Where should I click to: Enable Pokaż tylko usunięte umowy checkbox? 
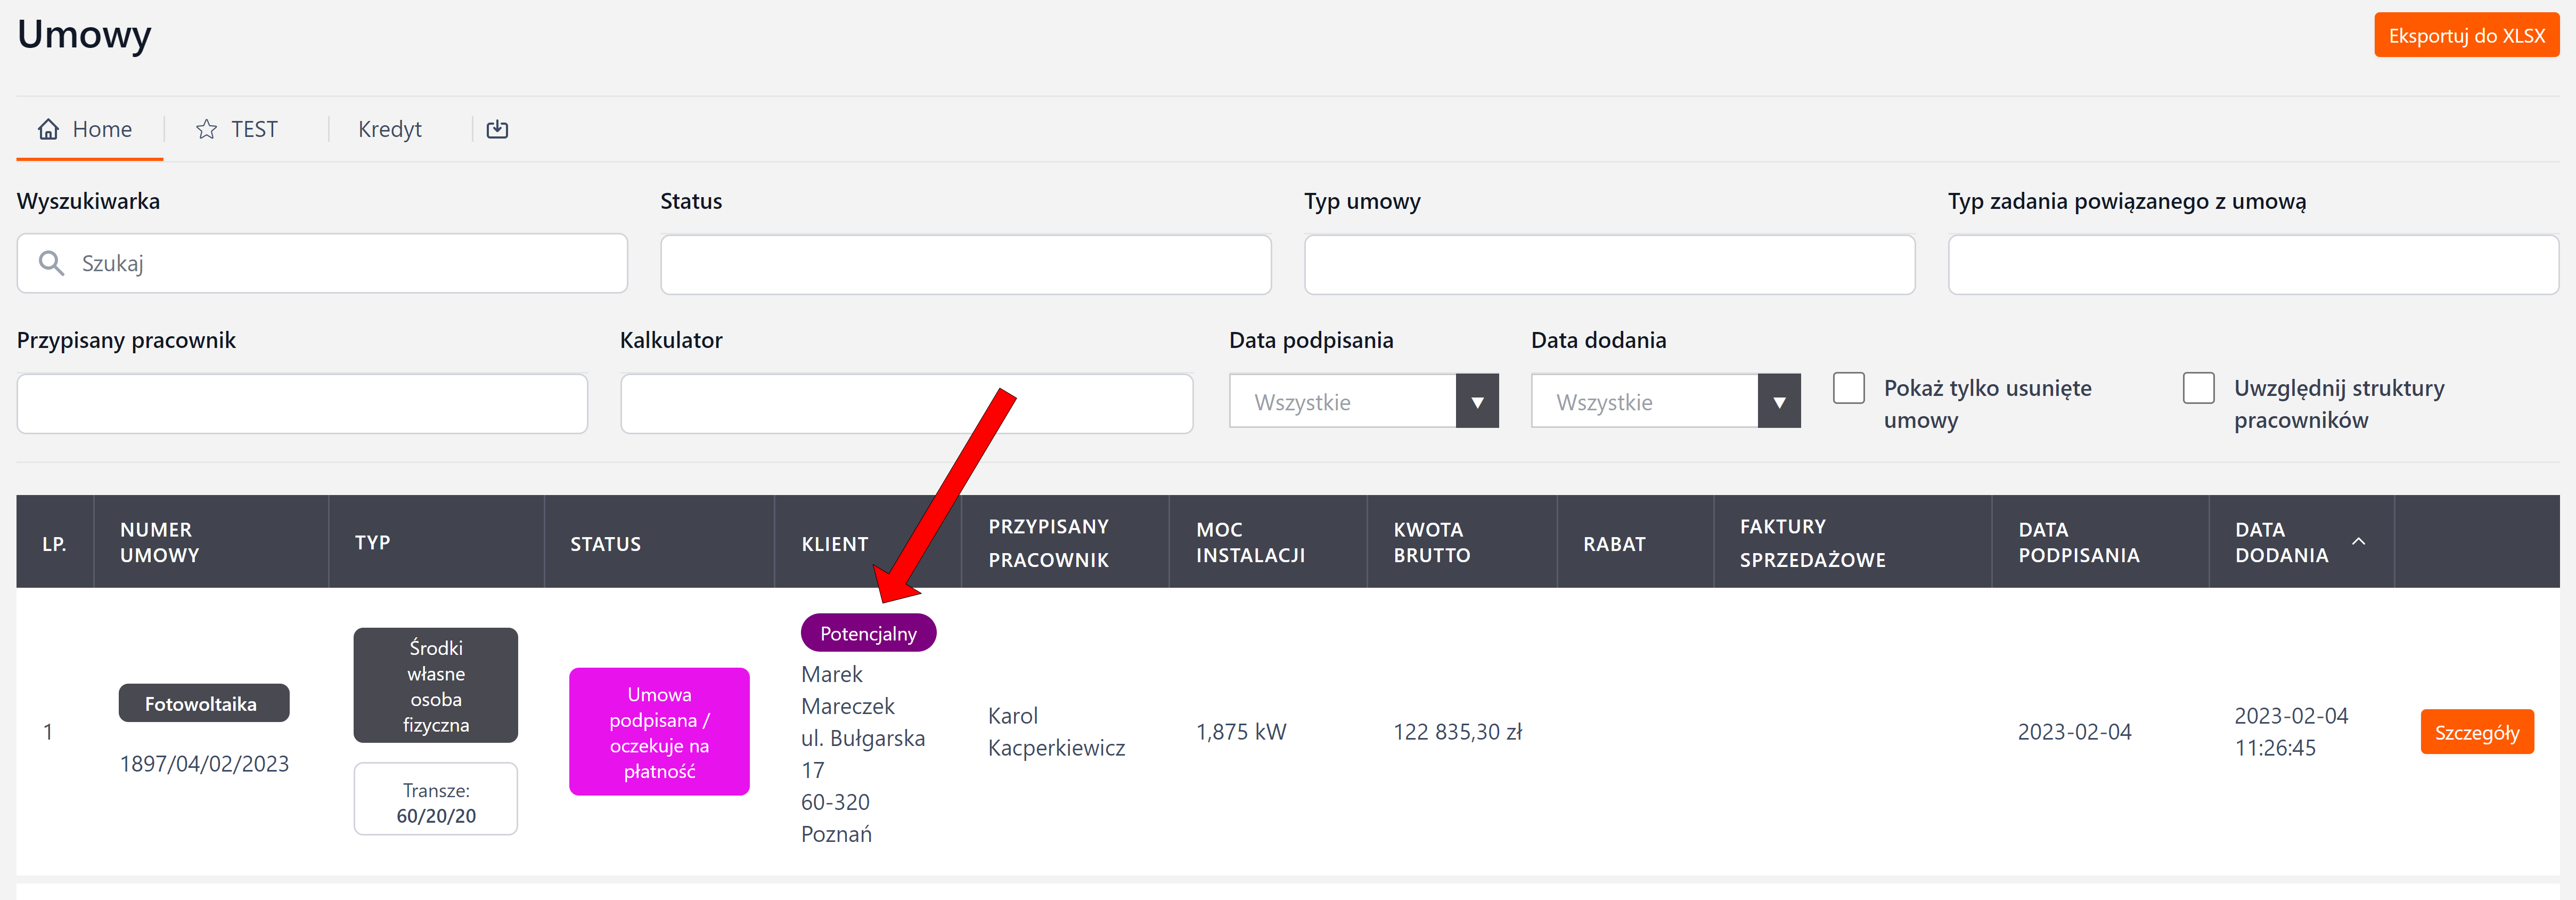point(1848,388)
